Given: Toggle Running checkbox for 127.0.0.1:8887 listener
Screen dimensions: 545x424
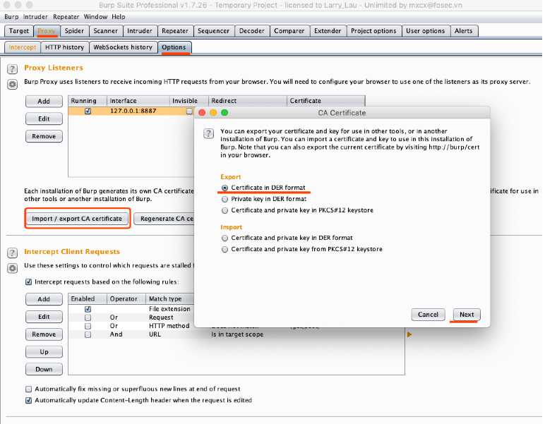Looking at the screenshot, I should 88,111.
